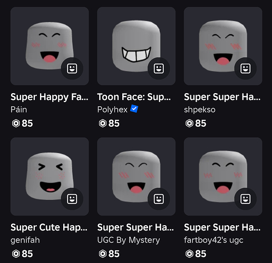272x263 pixels.
Task: Visit creator Polyhex's profile
Action: (x=112, y=110)
